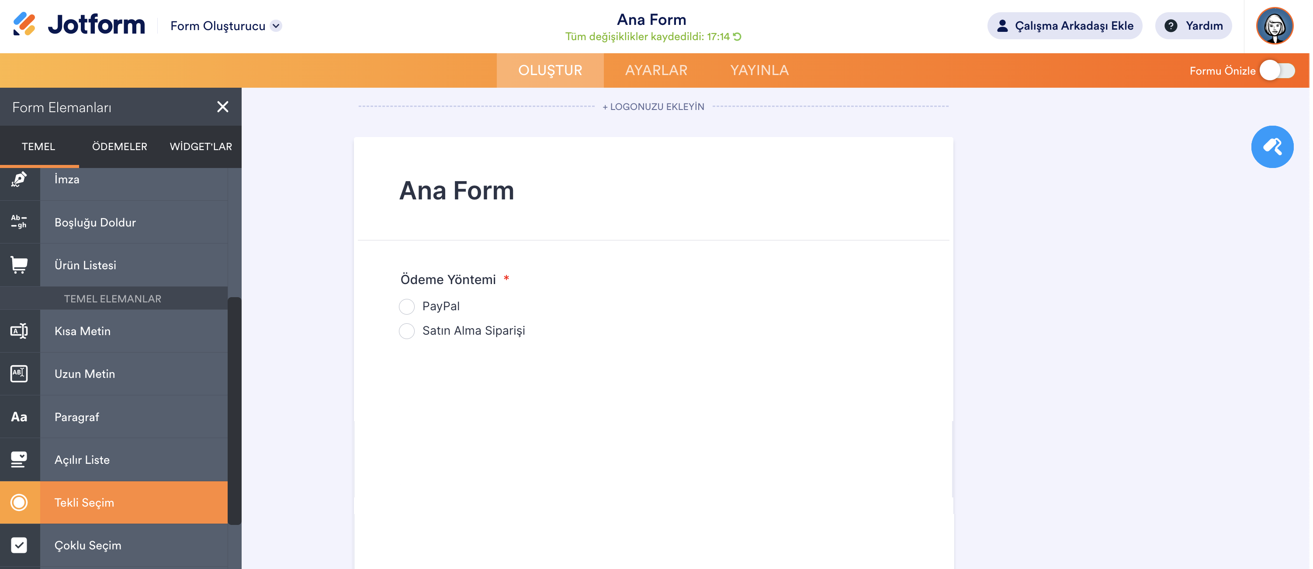Click the Uzun Metin element icon
Image resolution: width=1313 pixels, height=569 pixels.
coord(19,374)
